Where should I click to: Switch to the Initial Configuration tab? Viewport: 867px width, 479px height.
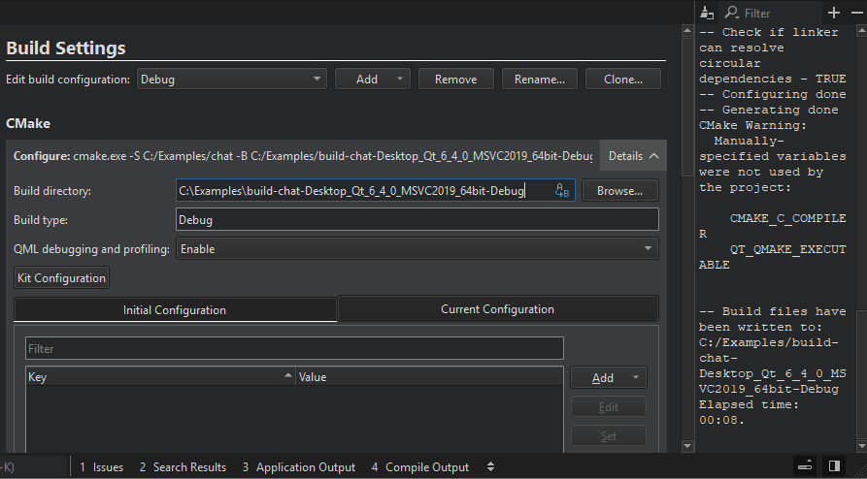(175, 310)
